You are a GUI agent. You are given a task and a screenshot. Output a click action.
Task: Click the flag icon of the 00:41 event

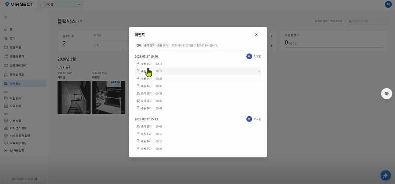tap(138, 108)
